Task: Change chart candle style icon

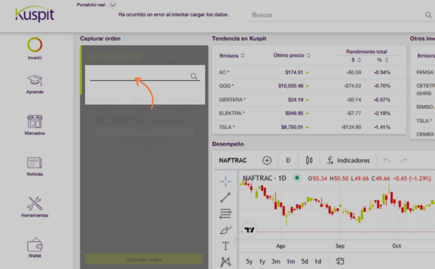Action: pyautogui.click(x=309, y=160)
